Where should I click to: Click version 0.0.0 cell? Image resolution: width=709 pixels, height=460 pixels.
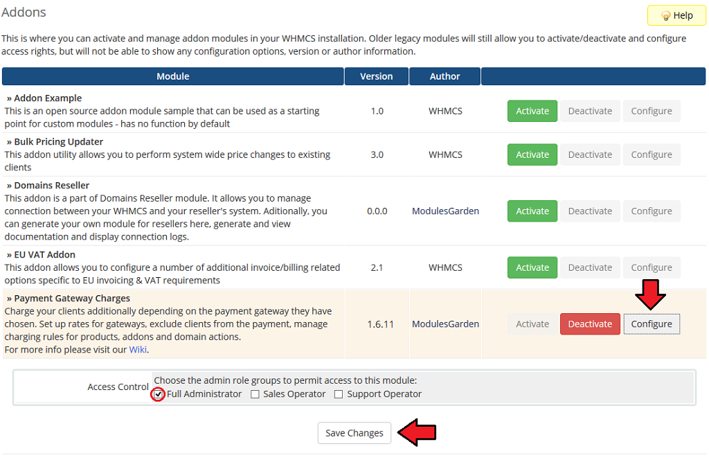[x=377, y=211]
